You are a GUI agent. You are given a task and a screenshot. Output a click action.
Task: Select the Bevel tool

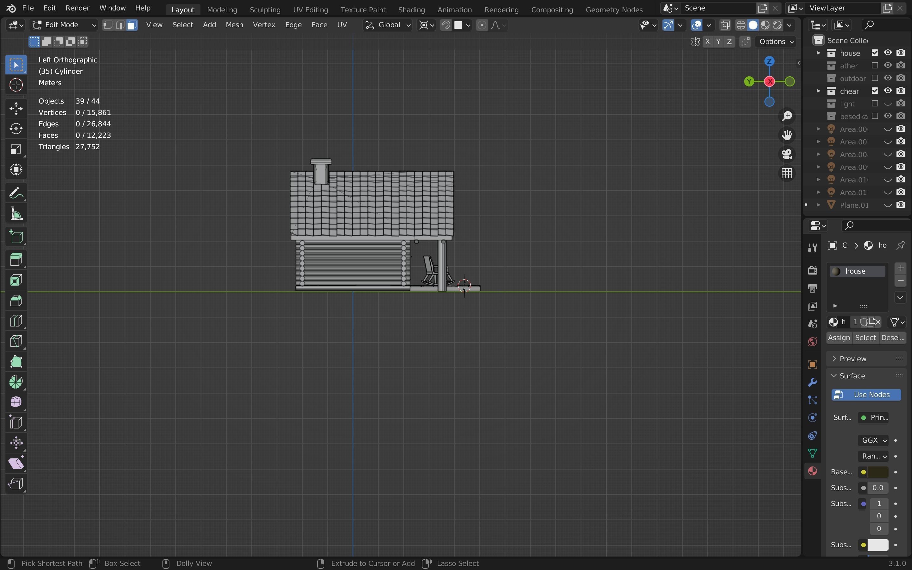(16, 301)
